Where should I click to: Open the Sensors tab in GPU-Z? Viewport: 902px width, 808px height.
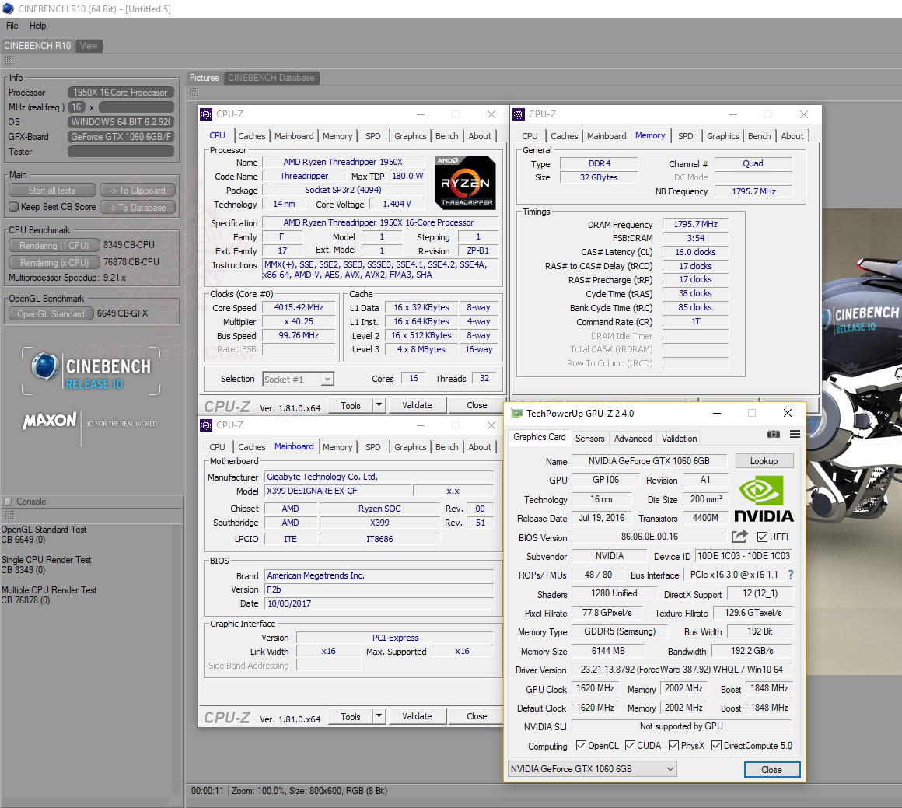pos(589,438)
